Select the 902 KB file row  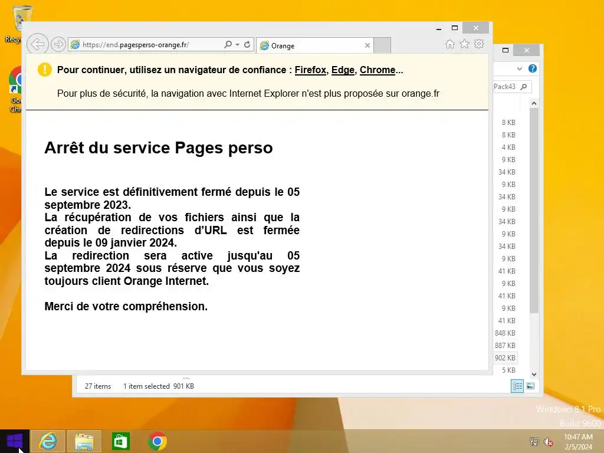505,358
